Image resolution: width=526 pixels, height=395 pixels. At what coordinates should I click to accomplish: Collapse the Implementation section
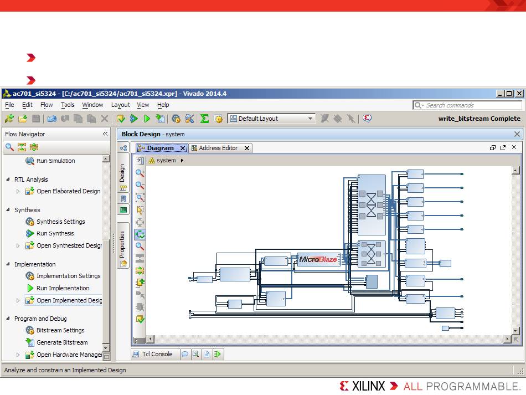[8, 264]
